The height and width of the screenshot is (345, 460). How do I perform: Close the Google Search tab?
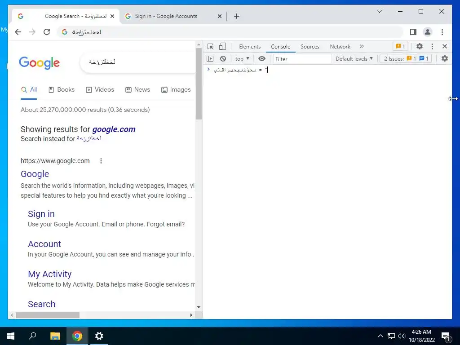click(x=112, y=17)
